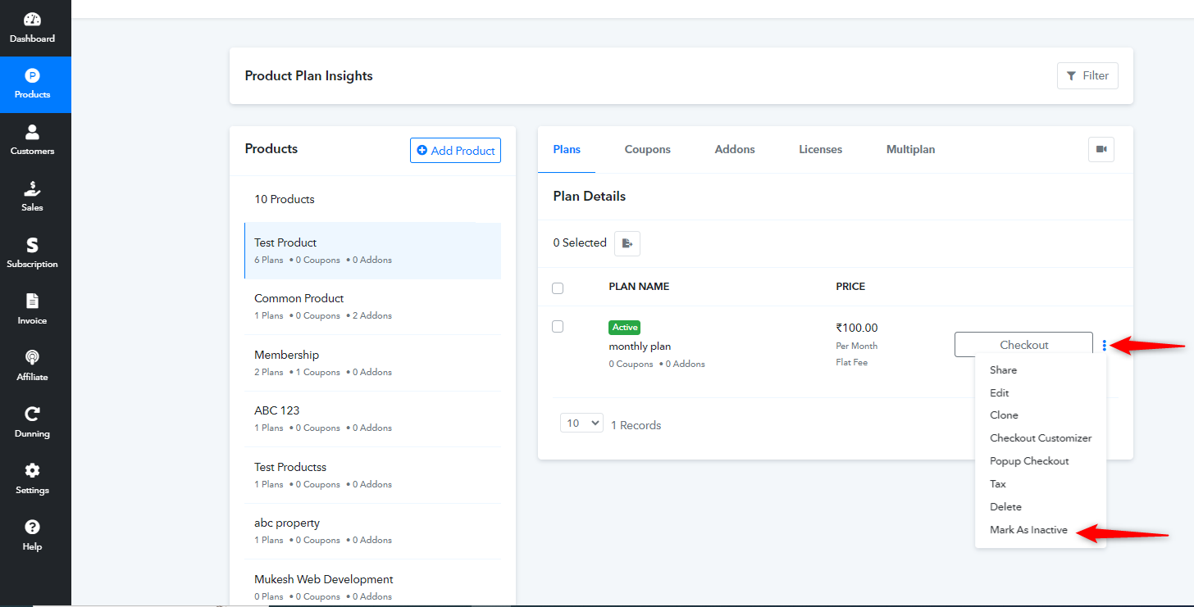
Task: Click the green Active status badge
Action: (624, 328)
